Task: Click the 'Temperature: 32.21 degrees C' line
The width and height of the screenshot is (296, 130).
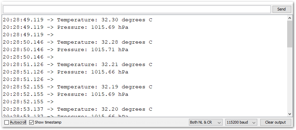Action: click(77, 65)
